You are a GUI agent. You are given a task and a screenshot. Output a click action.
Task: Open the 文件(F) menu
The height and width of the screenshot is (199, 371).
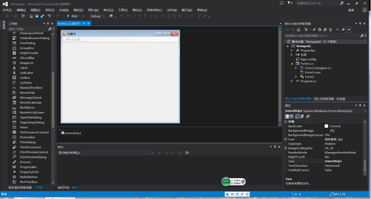7,10
